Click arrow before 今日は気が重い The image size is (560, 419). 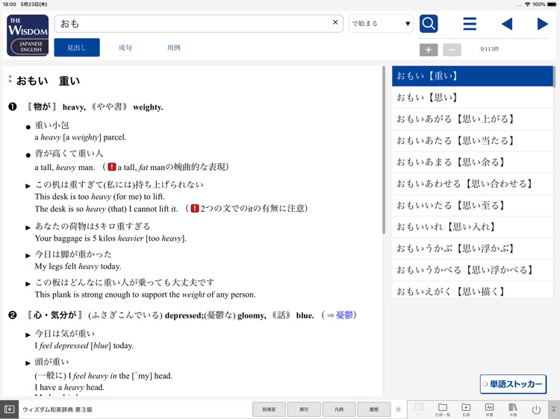(28, 335)
